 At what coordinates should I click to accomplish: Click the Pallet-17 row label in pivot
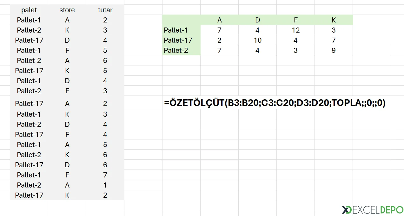tap(181, 40)
